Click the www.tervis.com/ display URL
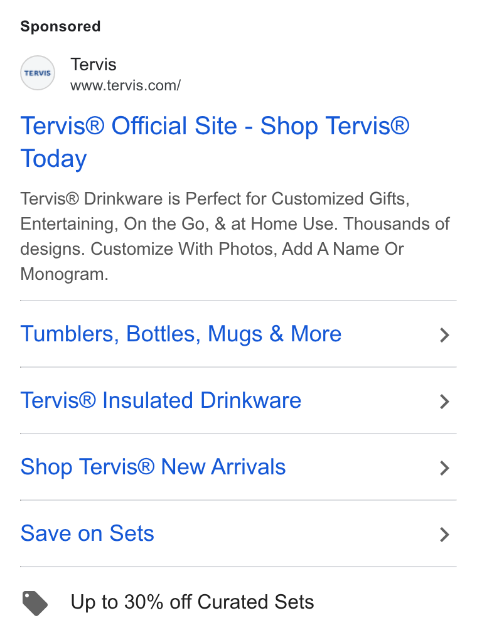Viewport: 477px width, 640px height. point(126,85)
